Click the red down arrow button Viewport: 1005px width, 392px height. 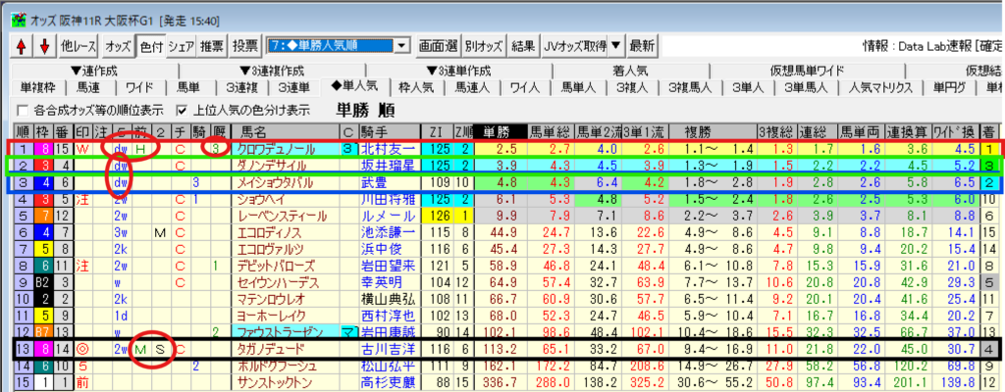click(x=42, y=46)
